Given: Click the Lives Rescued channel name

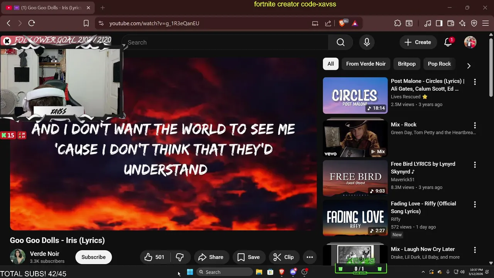Looking at the screenshot, I should point(406,97).
